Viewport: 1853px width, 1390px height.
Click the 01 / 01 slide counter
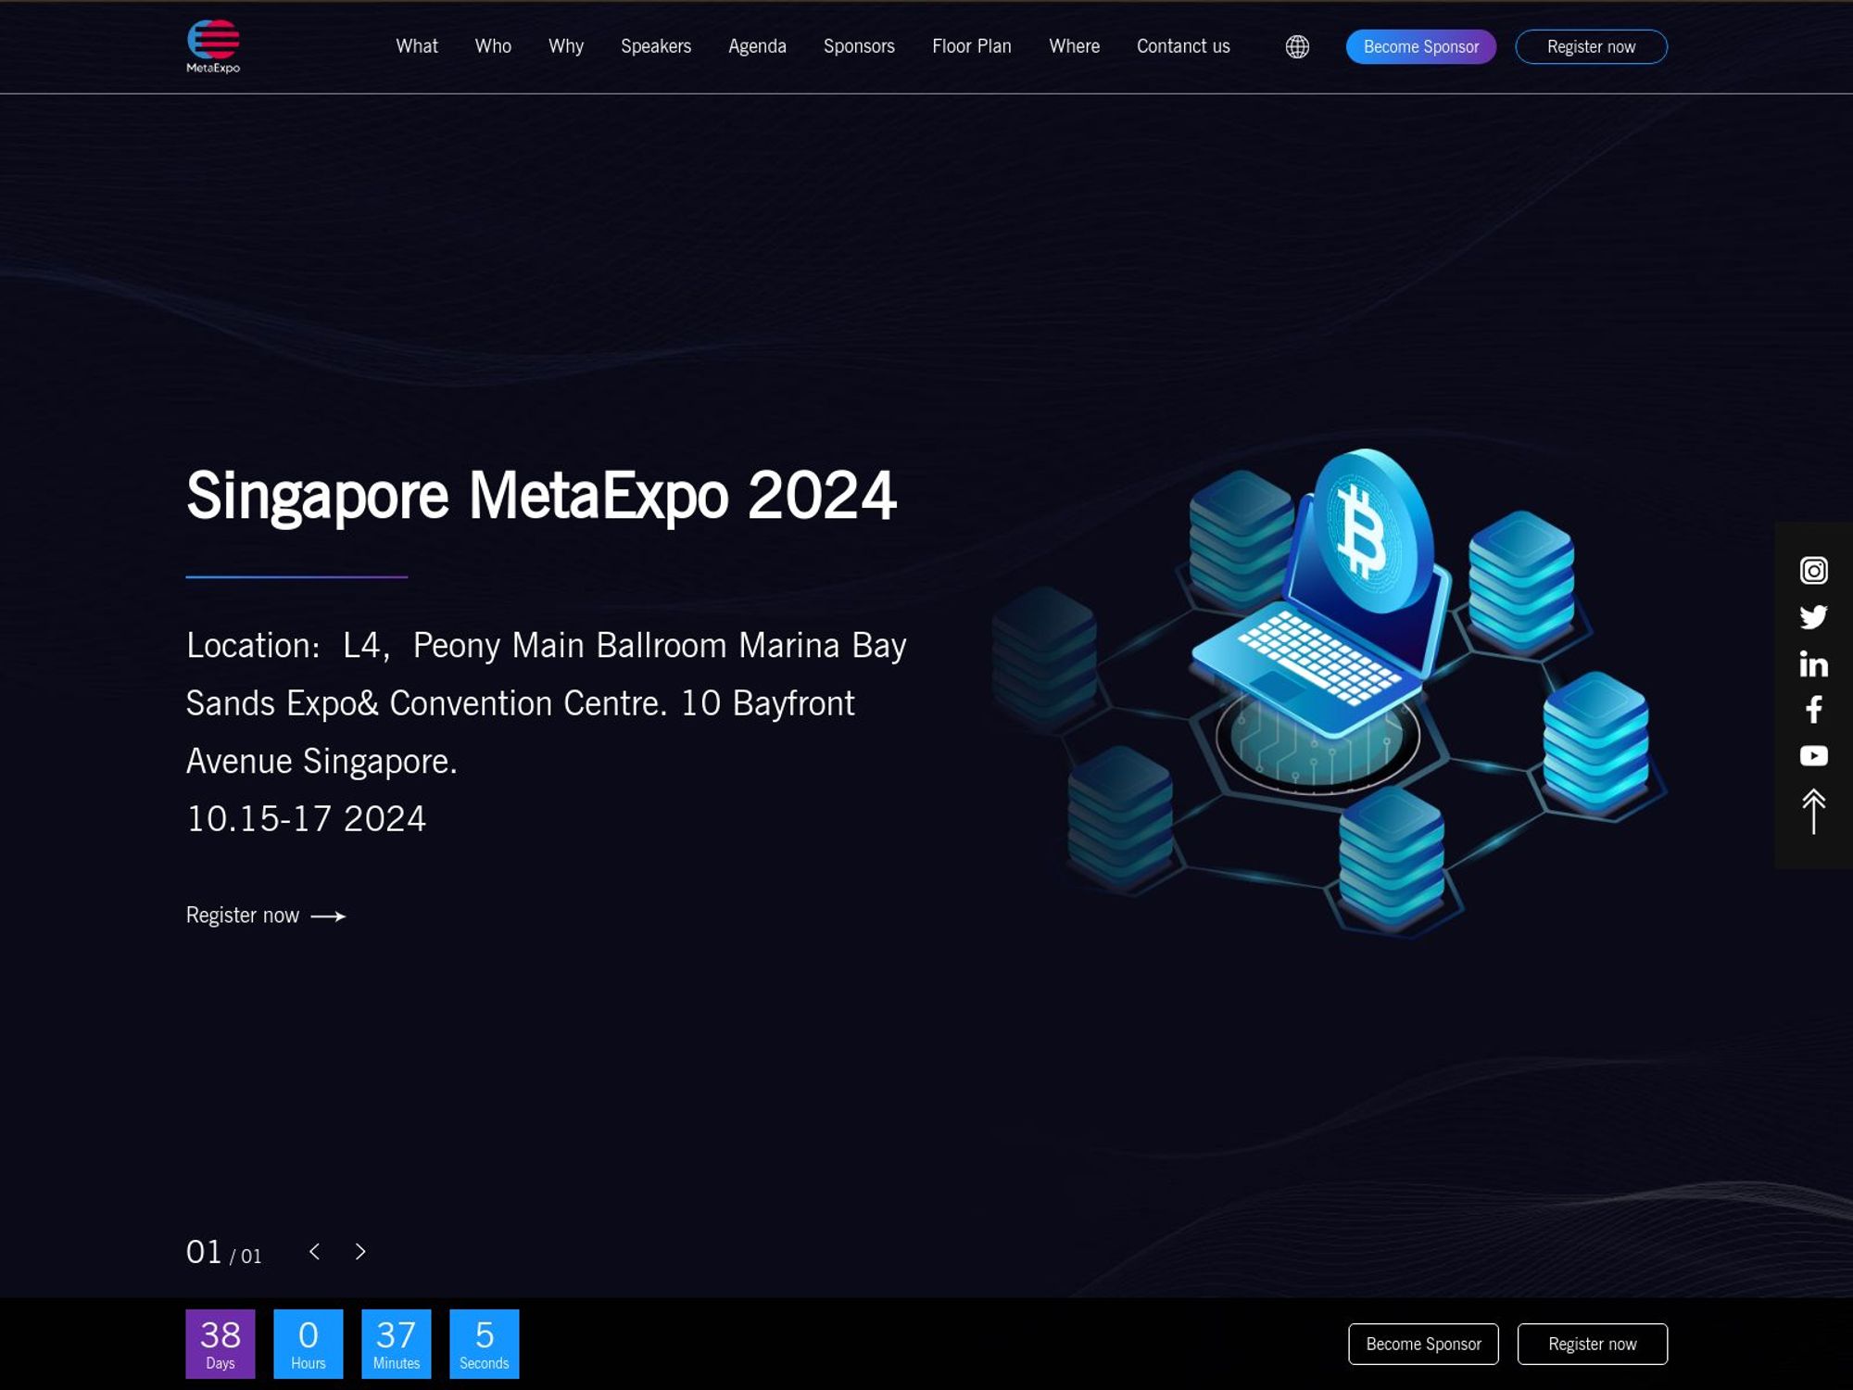click(x=223, y=1253)
